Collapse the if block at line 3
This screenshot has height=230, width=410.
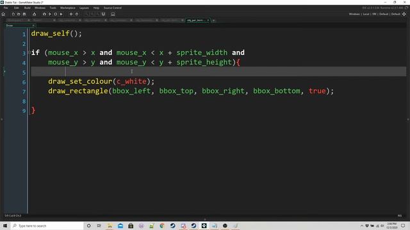tap(29, 52)
